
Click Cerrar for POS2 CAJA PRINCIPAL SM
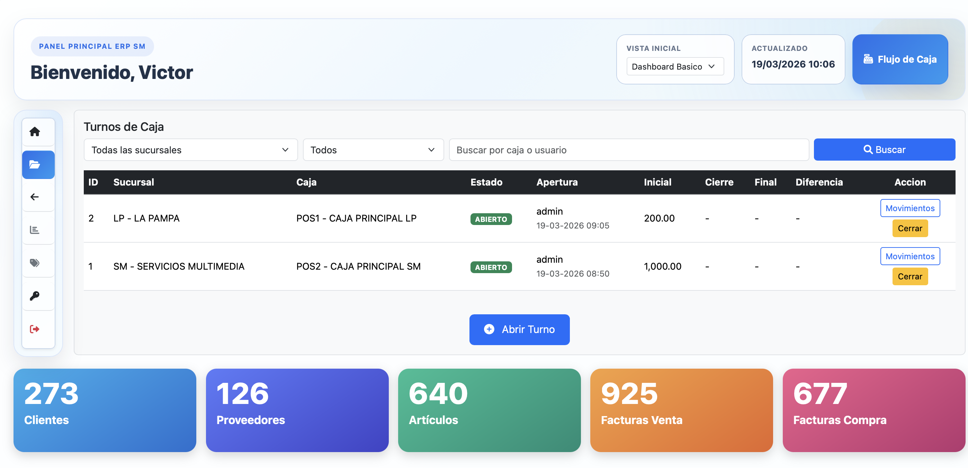pyautogui.click(x=909, y=277)
